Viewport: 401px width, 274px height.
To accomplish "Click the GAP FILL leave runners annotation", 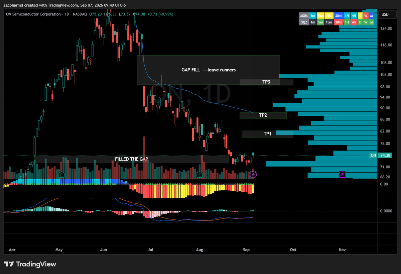I will pos(209,70).
